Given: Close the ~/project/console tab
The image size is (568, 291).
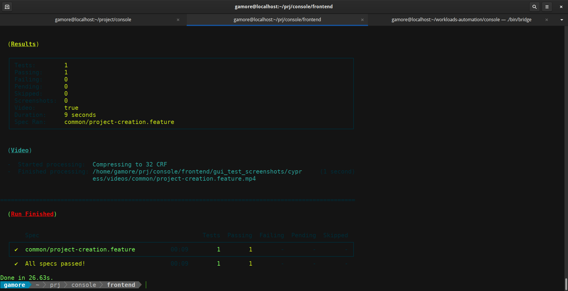Looking at the screenshot, I should (178, 20).
